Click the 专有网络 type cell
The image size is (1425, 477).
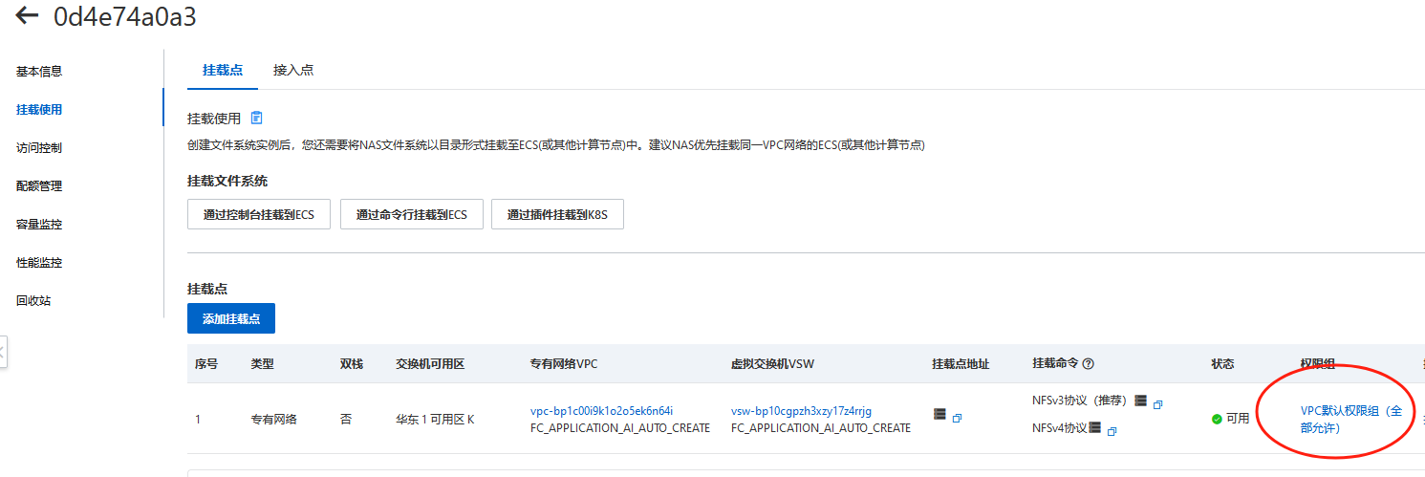[273, 419]
